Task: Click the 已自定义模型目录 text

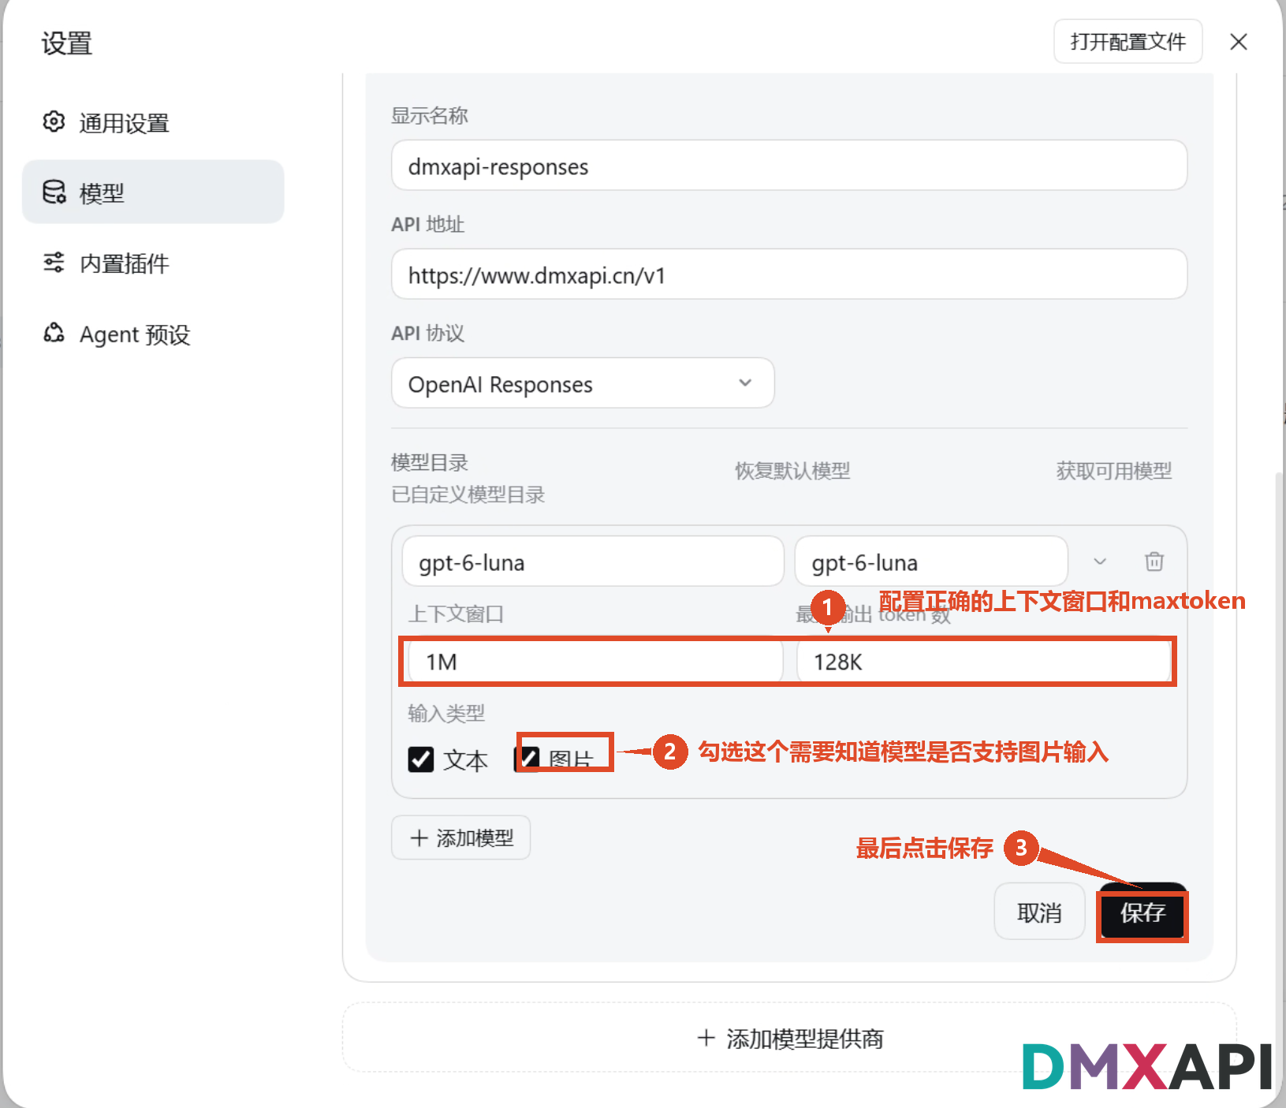Action: pos(468,494)
